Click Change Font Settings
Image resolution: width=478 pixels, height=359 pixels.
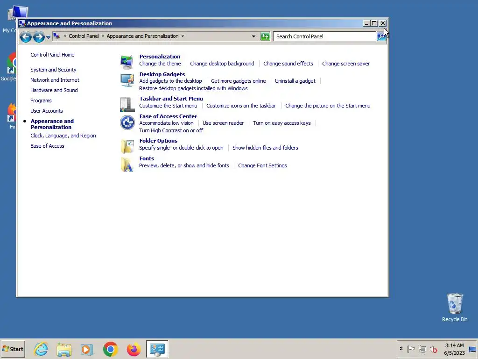[262, 165]
